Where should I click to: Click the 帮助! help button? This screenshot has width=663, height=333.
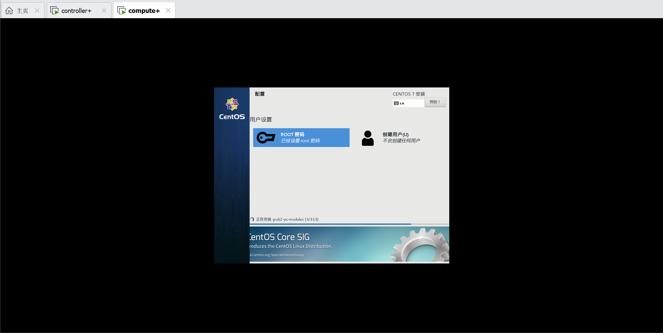pos(435,102)
